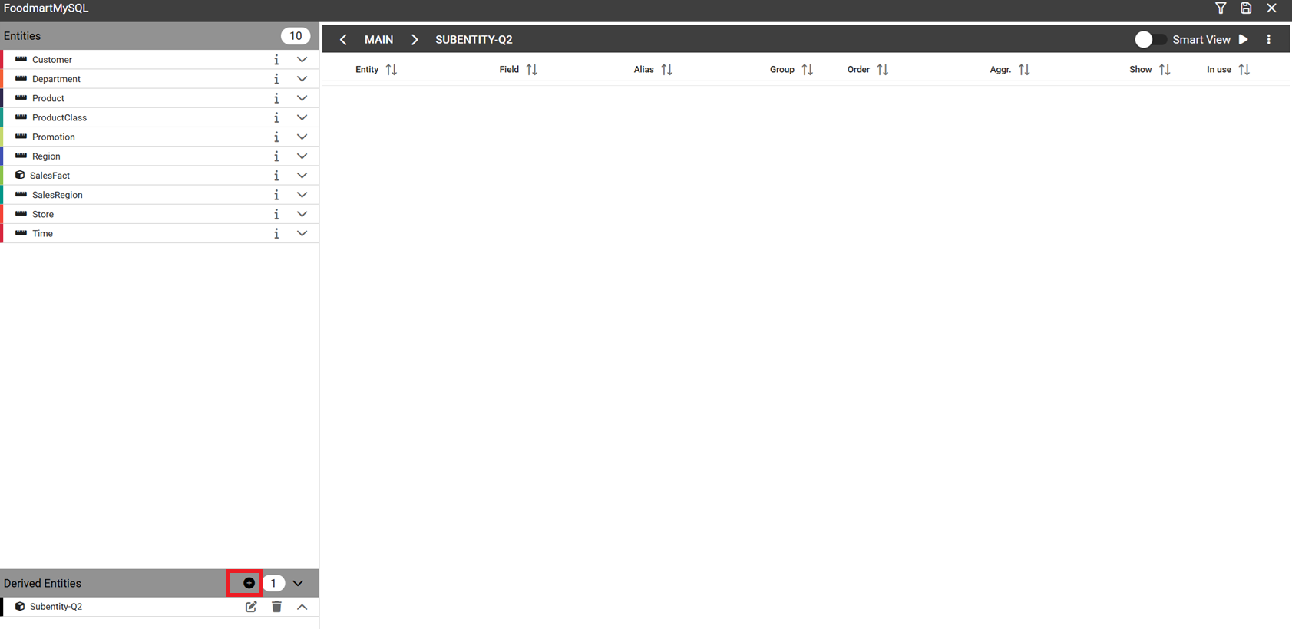The width and height of the screenshot is (1292, 629).
Task: Show info for the Region entity
Action: point(276,156)
